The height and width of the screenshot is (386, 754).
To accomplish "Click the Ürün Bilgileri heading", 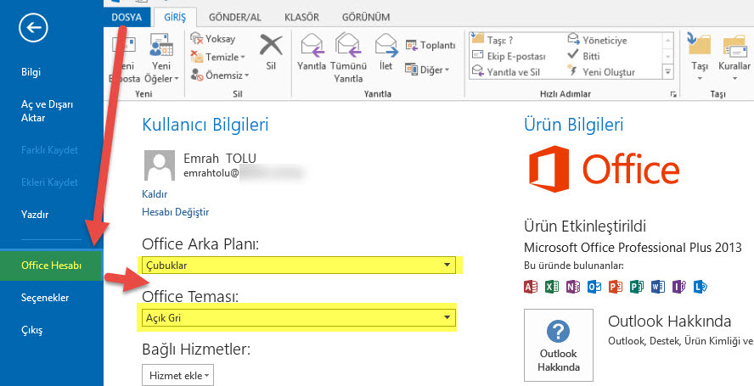I will point(574,125).
